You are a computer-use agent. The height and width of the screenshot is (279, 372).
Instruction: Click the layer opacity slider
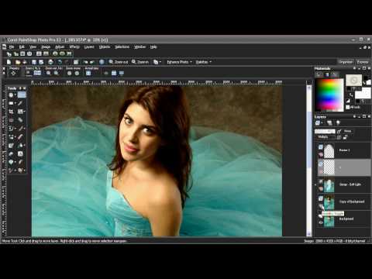click(x=325, y=131)
